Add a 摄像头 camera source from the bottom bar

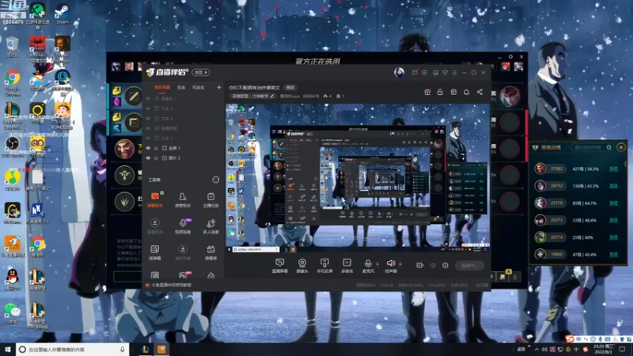pos(302,266)
